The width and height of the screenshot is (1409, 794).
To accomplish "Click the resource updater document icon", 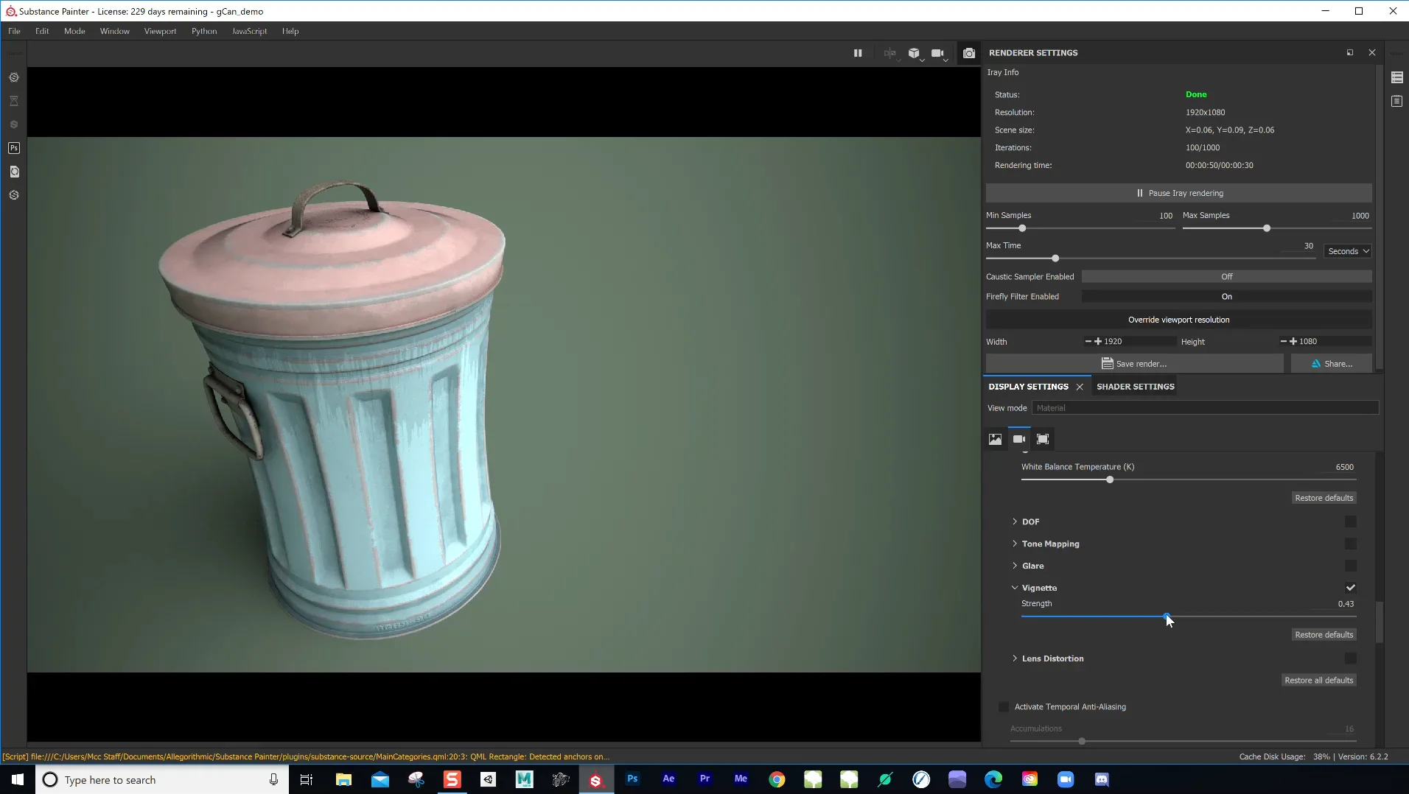I will coord(14,172).
